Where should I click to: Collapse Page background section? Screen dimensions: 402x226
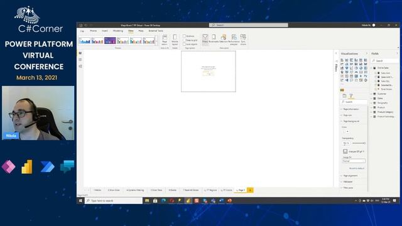coord(353,121)
